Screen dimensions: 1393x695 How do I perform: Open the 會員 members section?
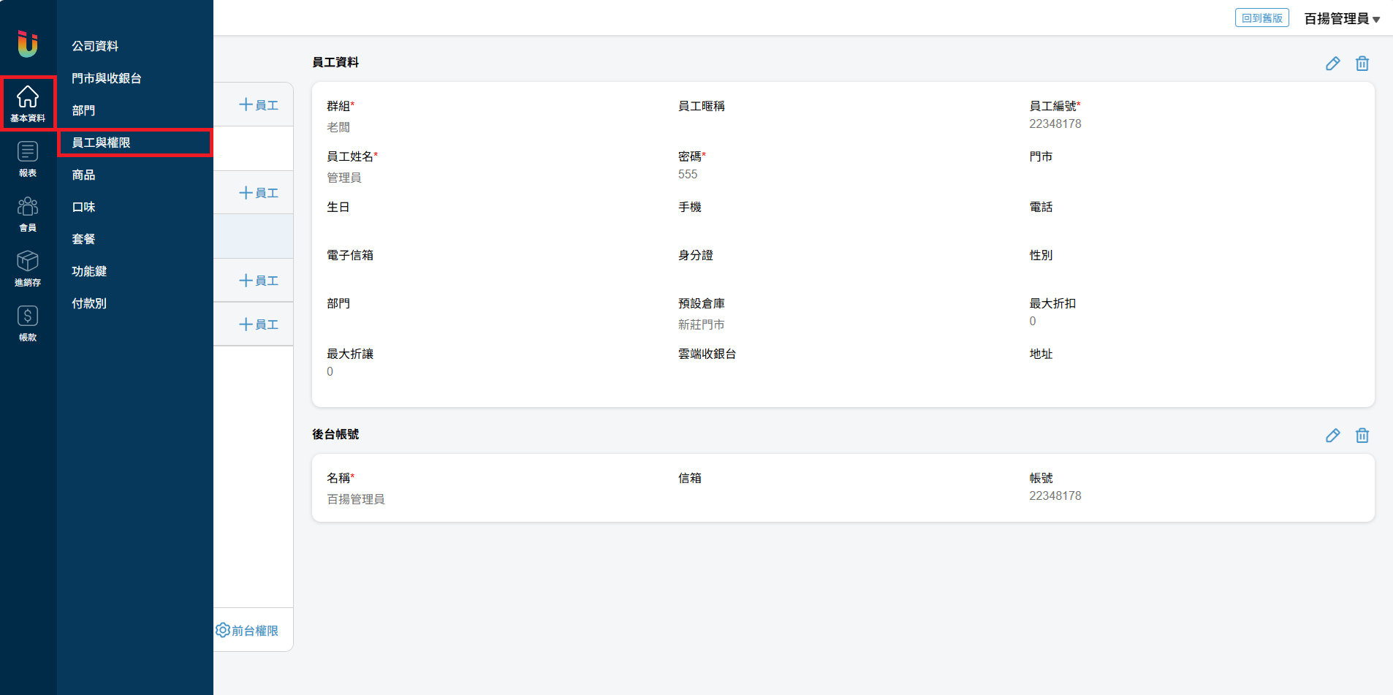coord(28,213)
